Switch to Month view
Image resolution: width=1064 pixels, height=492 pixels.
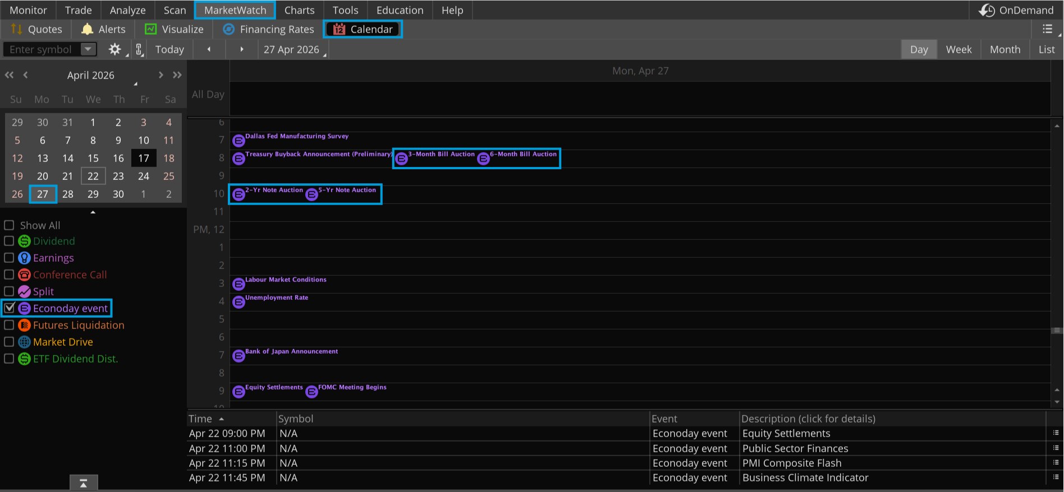pos(1005,49)
